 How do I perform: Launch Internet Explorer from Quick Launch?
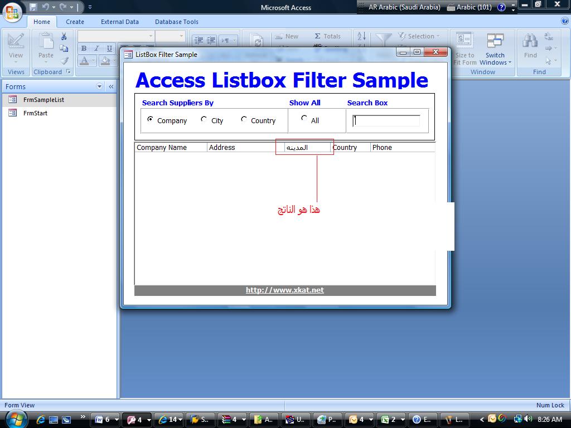(40, 420)
